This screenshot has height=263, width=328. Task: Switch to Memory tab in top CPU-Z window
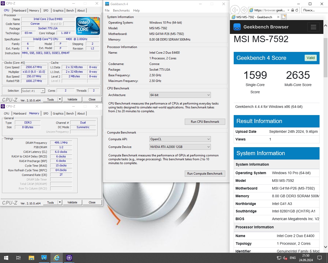tap(34, 11)
